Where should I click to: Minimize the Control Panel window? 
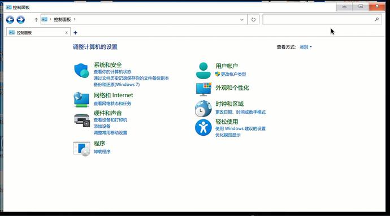pyautogui.click(x=344, y=7)
